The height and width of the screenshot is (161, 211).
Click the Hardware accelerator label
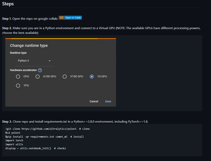click(x=24, y=70)
